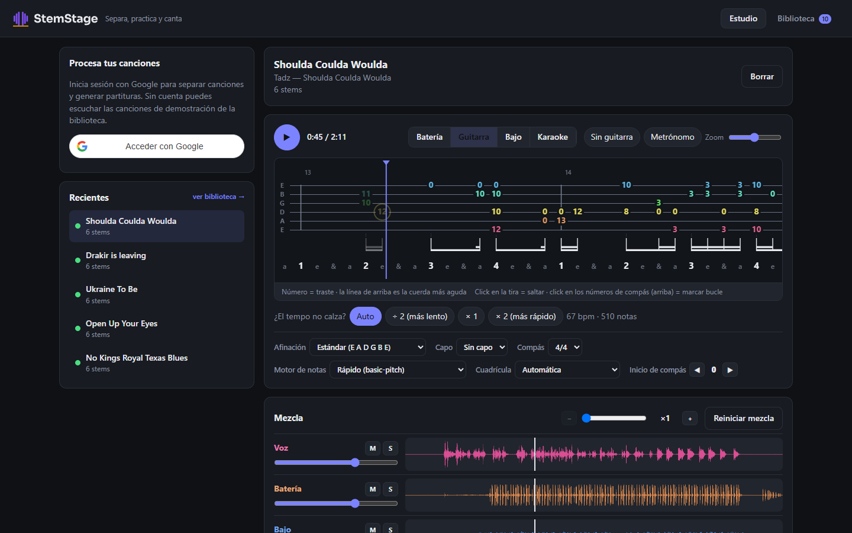This screenshot has height=533, width=852.
Task: Open Ukraine To Be from recents
Action: pos(157,294)
